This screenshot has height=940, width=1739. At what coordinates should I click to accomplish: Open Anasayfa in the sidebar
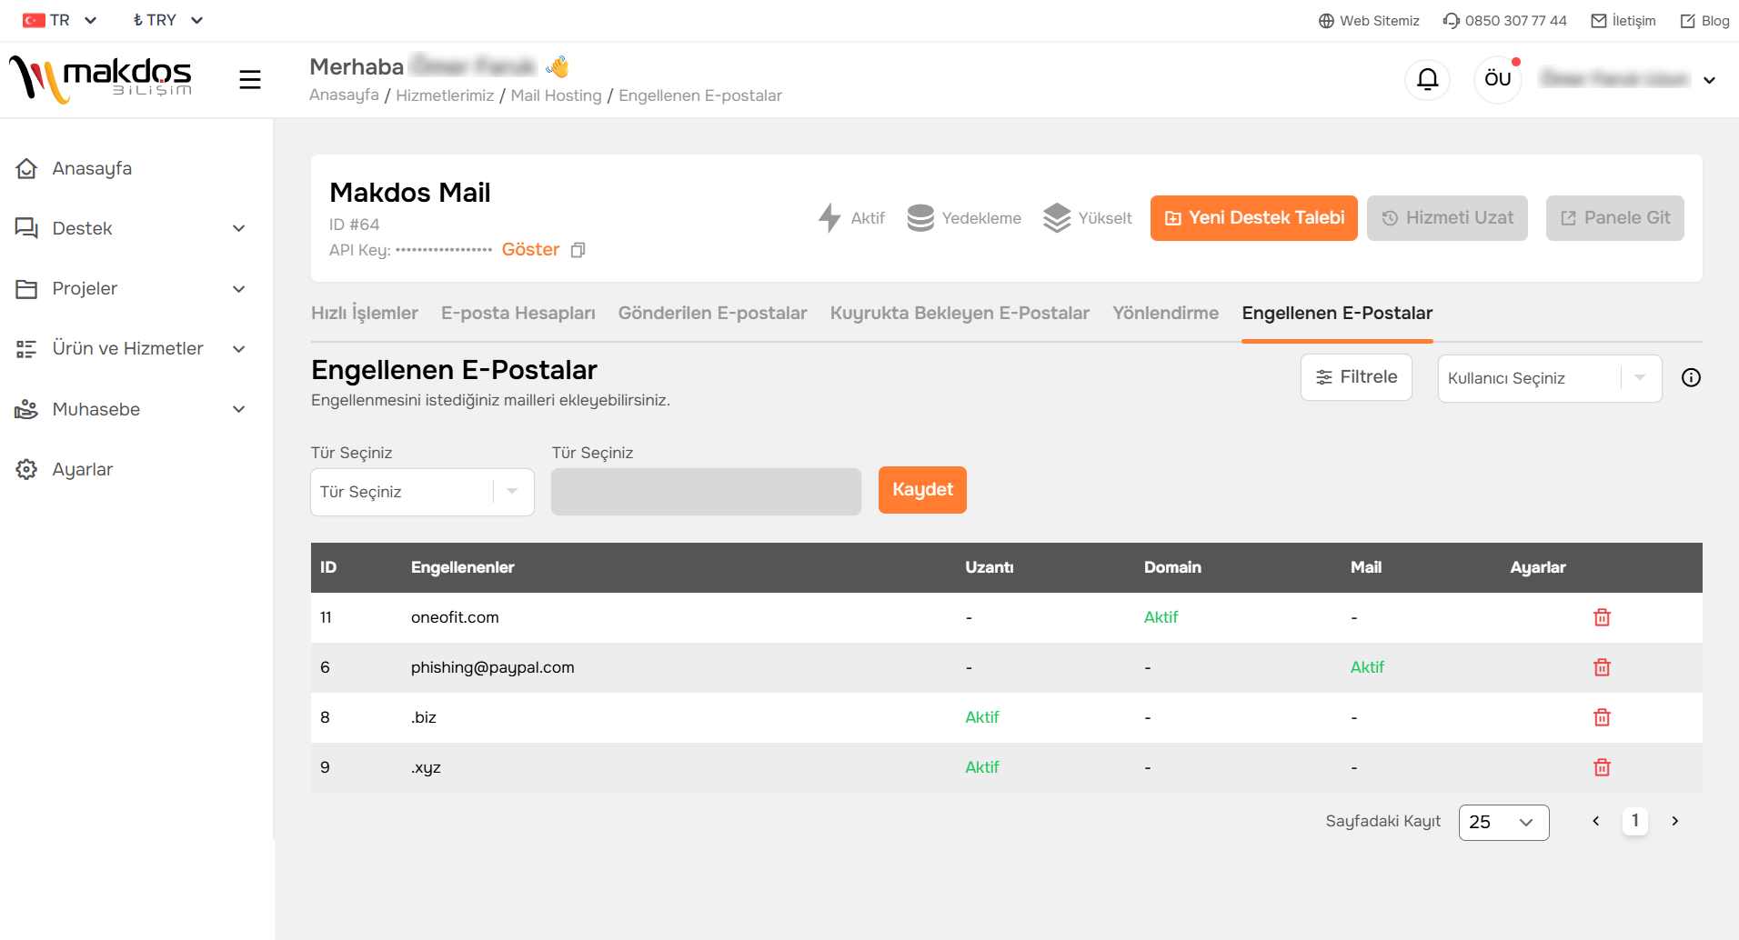92,168
